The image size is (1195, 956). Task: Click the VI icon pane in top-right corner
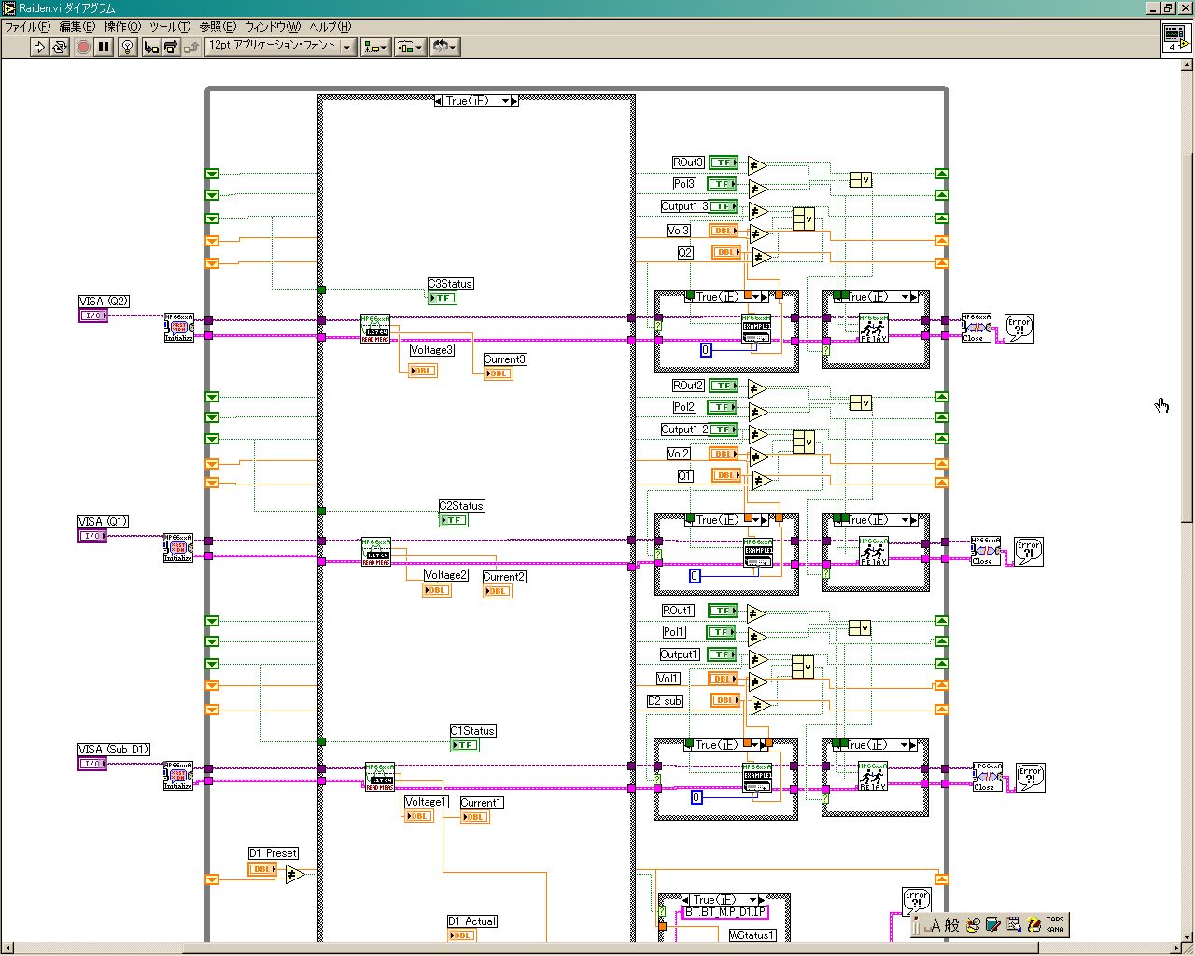tap(1174, 37)
